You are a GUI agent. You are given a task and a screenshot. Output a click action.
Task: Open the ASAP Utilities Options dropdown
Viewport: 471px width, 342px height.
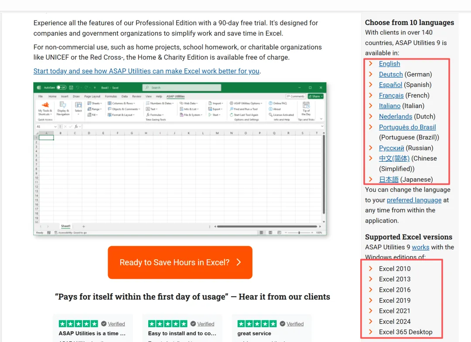coord(246,103)
